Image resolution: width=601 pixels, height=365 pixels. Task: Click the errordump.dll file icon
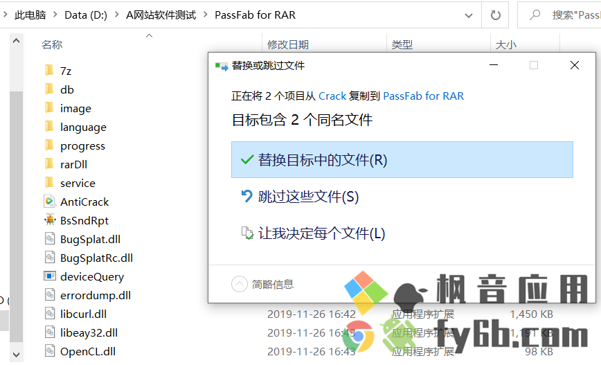tap(50, 295)
